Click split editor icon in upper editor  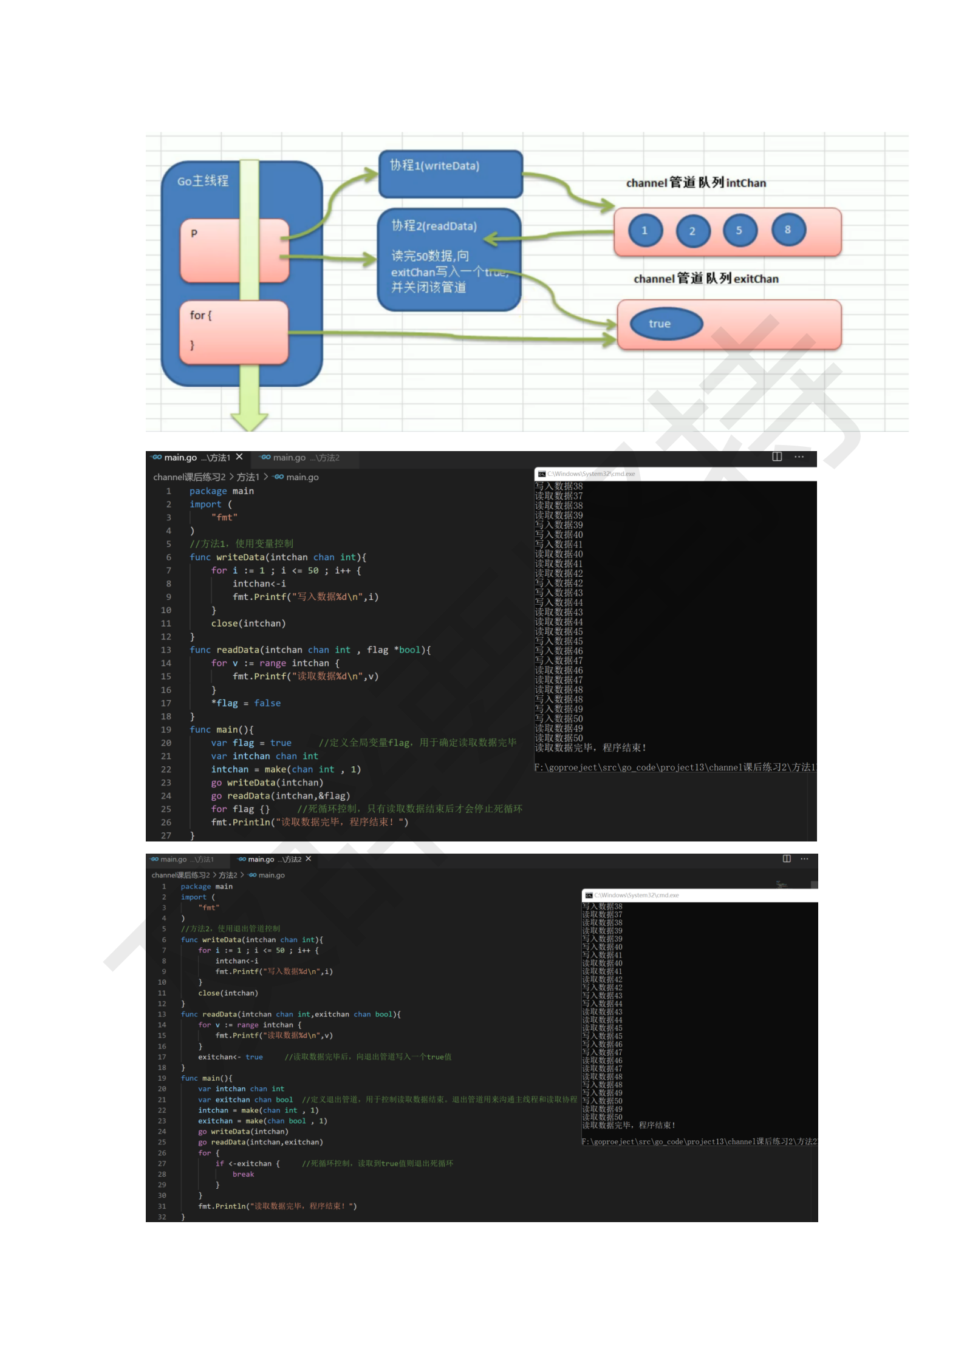[776, 457]
